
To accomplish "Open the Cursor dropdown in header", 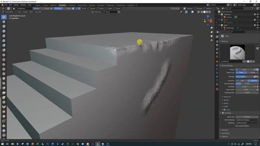I will pos(119,9).
